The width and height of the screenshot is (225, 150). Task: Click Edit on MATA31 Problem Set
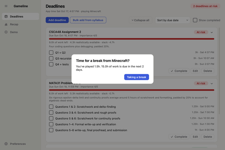click(x=195, y=137)
